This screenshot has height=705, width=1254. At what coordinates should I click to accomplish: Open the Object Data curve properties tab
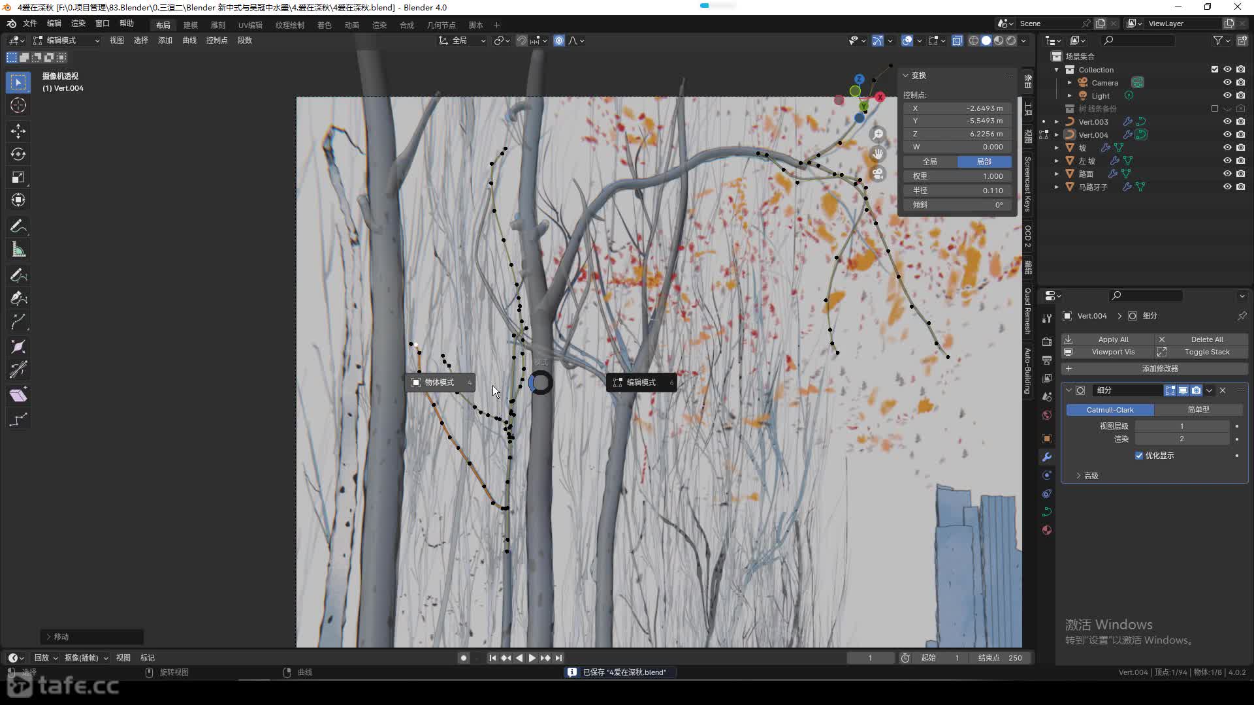1047,512
